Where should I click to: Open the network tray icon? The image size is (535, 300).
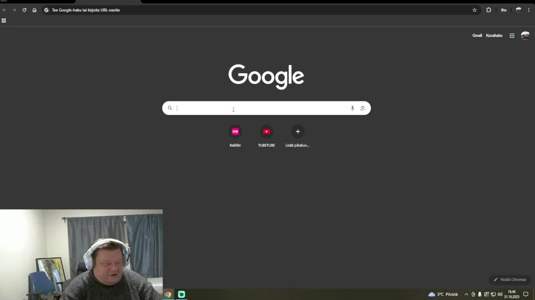493,294
